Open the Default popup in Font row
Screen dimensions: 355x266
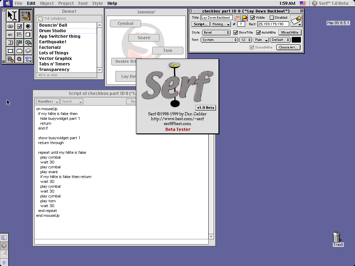tap(280, 40)
